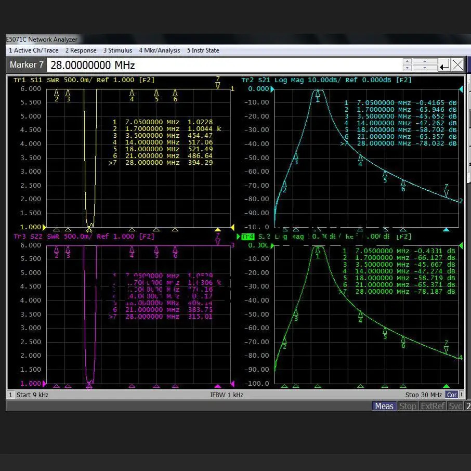Screen dimensions: 471x471
Task: Select the Tr1 S11 SWR trace title
Action: (x=84, y=80)
